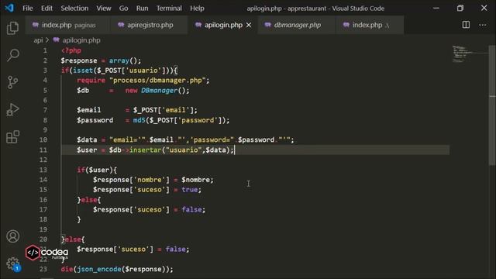Switch to the last index.php tab
Viewport: 496px width, 279px height.
[x=370, y=25]
